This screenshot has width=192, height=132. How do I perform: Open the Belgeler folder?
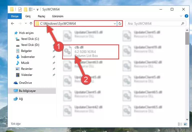click(x=26, y=51)
